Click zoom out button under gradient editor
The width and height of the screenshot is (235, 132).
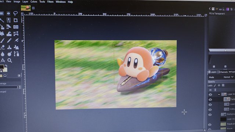coord(214,66)
